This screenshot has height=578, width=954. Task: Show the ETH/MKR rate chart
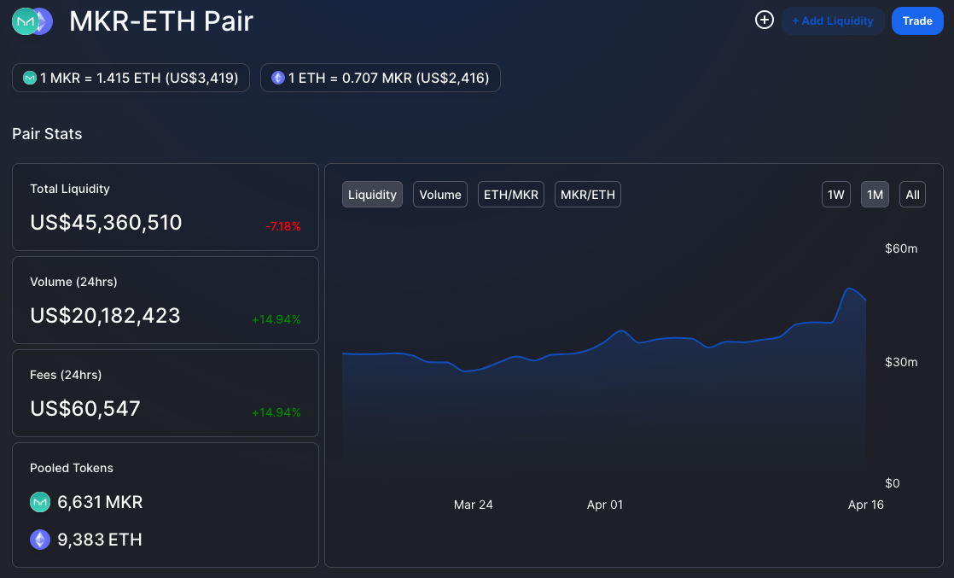tap(511, 195)
